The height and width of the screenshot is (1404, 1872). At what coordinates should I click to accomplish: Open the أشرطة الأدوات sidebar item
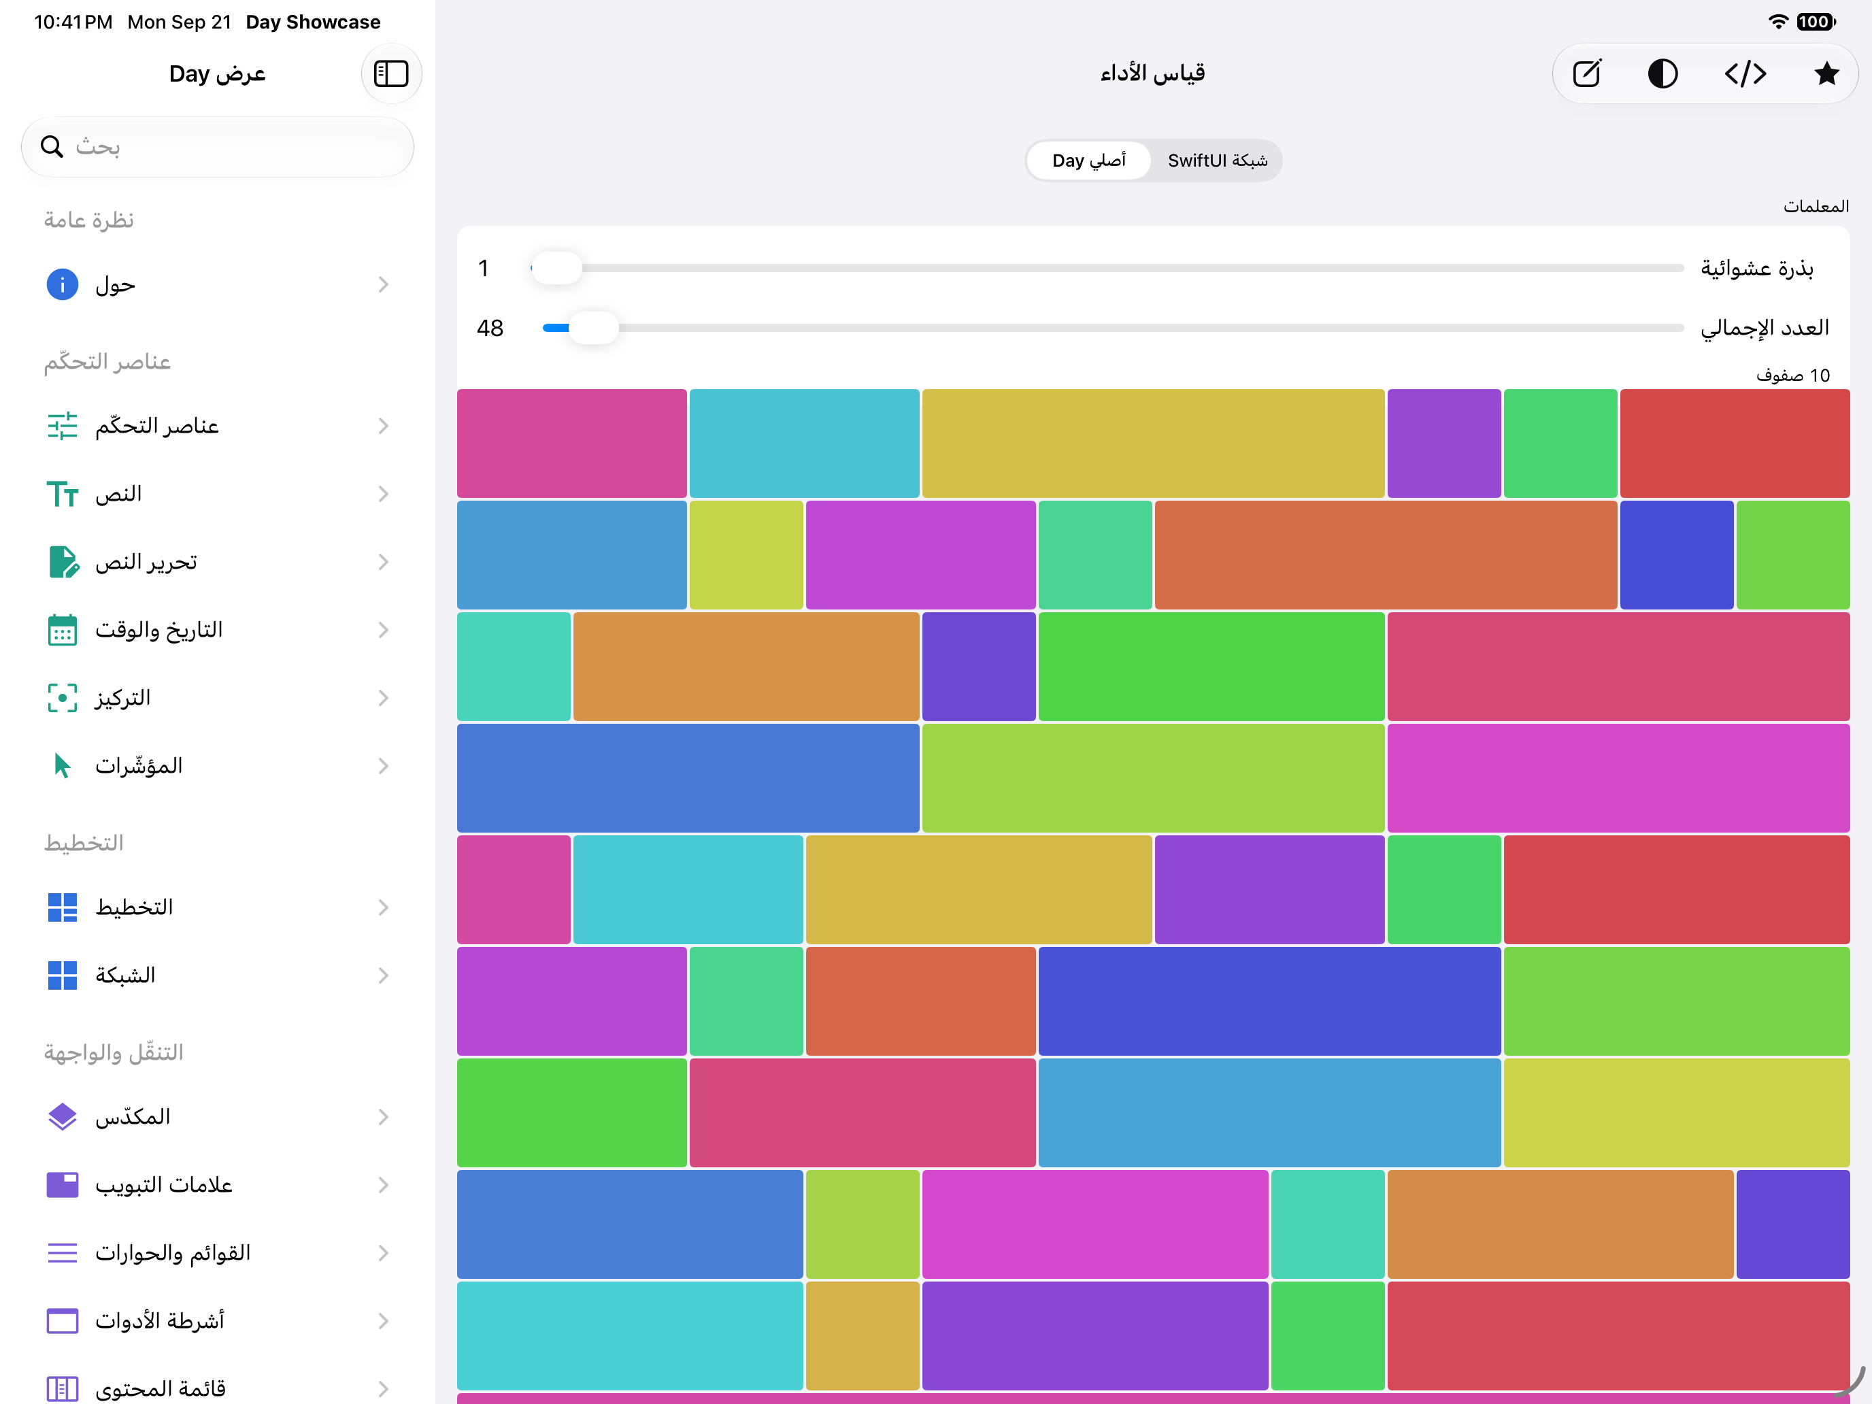tap(218, 1321)
